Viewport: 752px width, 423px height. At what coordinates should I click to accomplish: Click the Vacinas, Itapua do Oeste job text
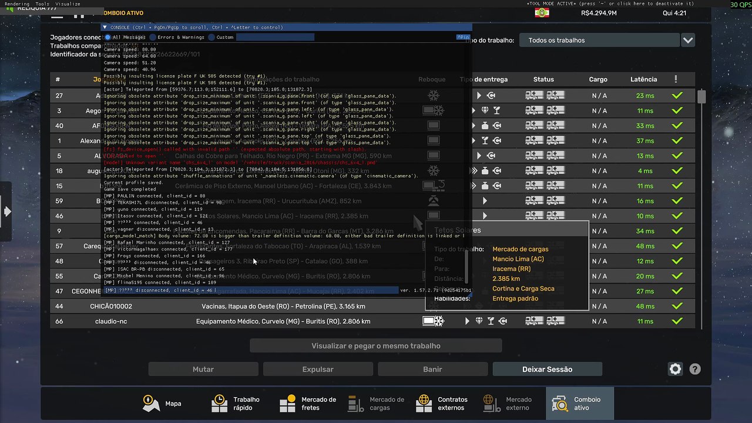(283, 306)
